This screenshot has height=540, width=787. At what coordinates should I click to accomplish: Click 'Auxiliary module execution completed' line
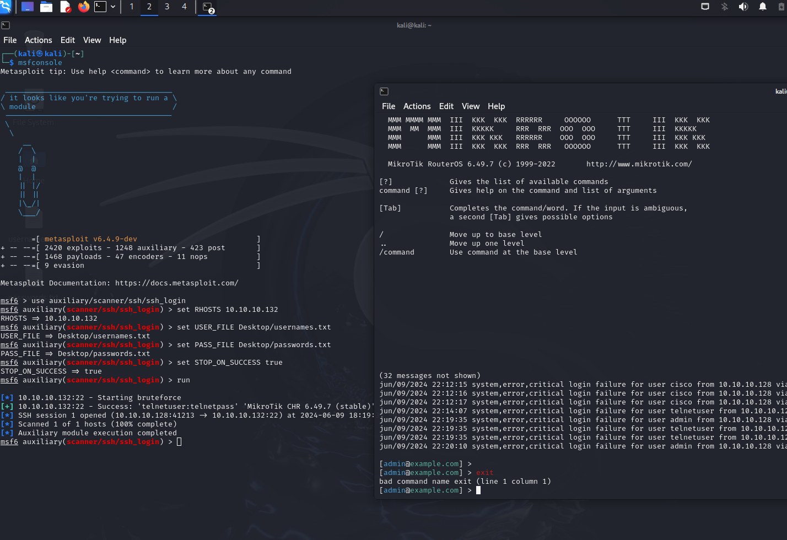point(89,433)
